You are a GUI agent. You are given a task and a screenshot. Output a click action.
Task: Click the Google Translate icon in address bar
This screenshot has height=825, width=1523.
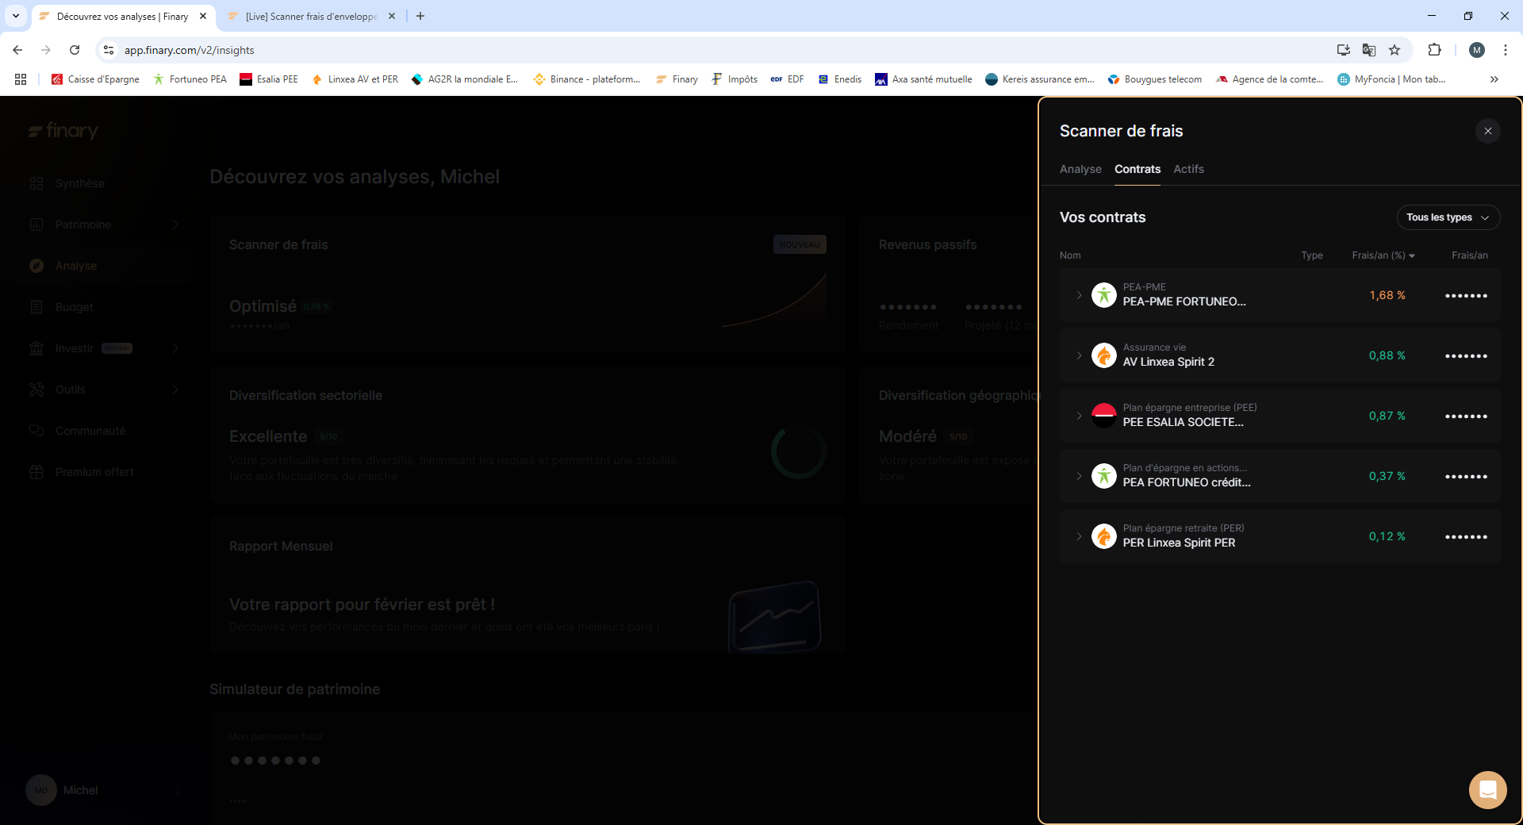click(1369, 50)
